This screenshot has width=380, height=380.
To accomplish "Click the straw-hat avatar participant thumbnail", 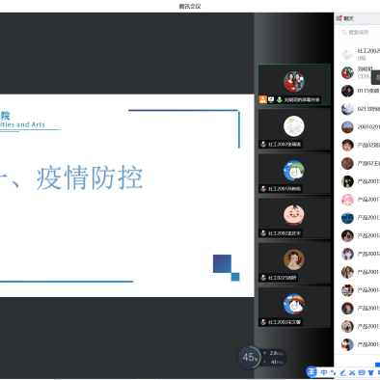I will click(294, 304).
